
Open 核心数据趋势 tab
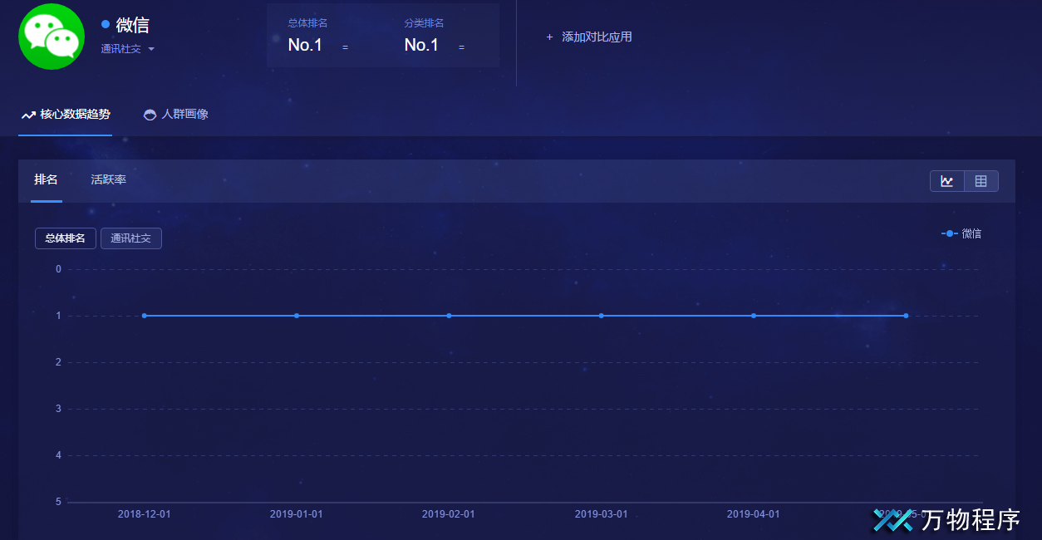tap(66, 114)
